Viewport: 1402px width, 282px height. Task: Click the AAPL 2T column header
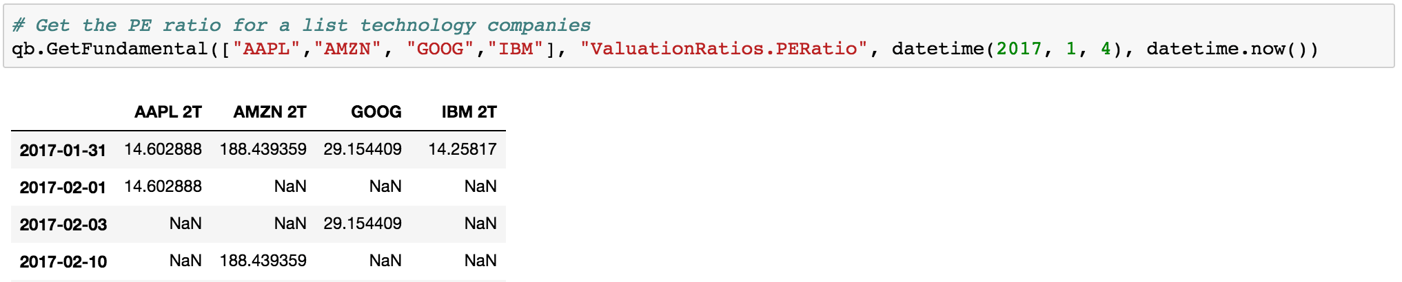[167, 112]
